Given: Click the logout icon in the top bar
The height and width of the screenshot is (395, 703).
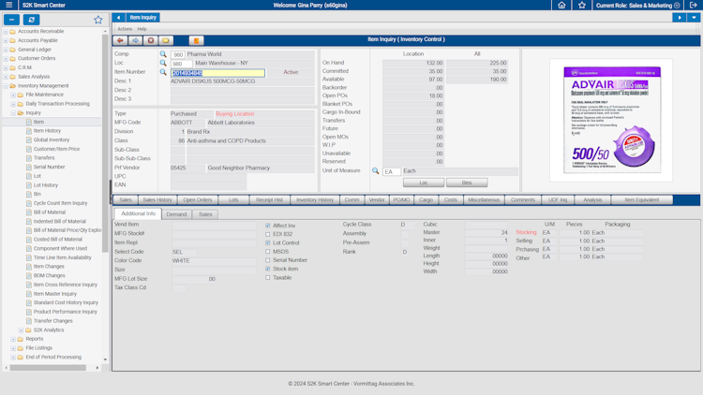Looking at the screenshot, I should [693, 5].
